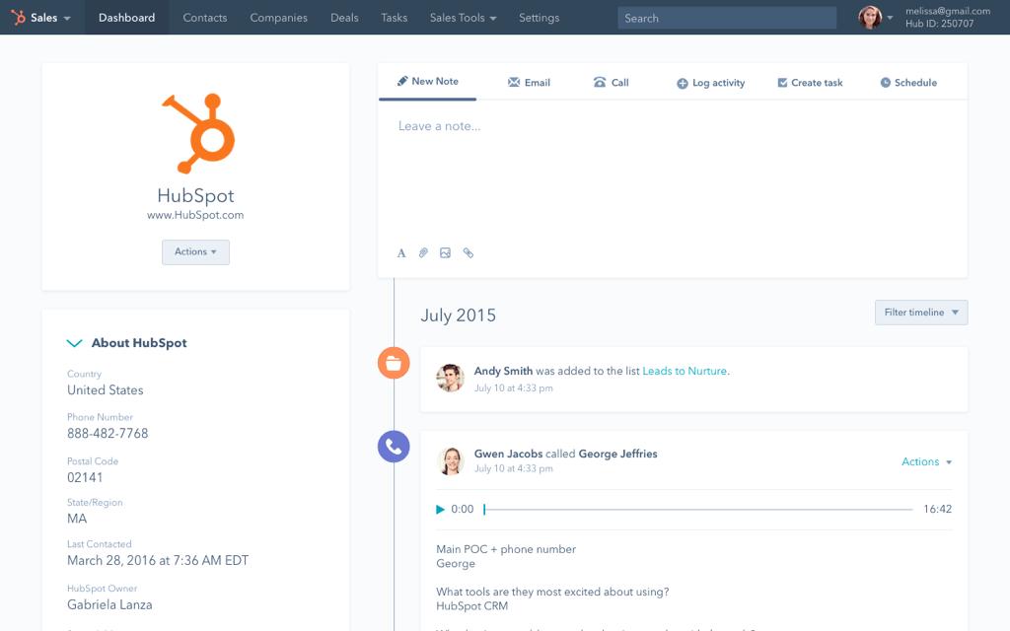The height and width of the screenshot is (631, 1010).
Task: Click the envelope icon for Email
Action: pos(513,82)
